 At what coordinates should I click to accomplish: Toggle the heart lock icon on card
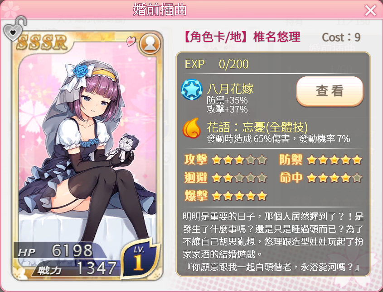tap(15, 29)
